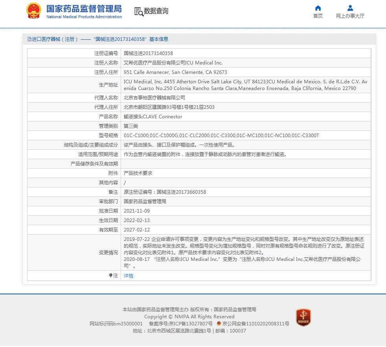Screen dimensions: 386x347
Task: Click the 其他内容 row slash value
Action: (125, 183)
